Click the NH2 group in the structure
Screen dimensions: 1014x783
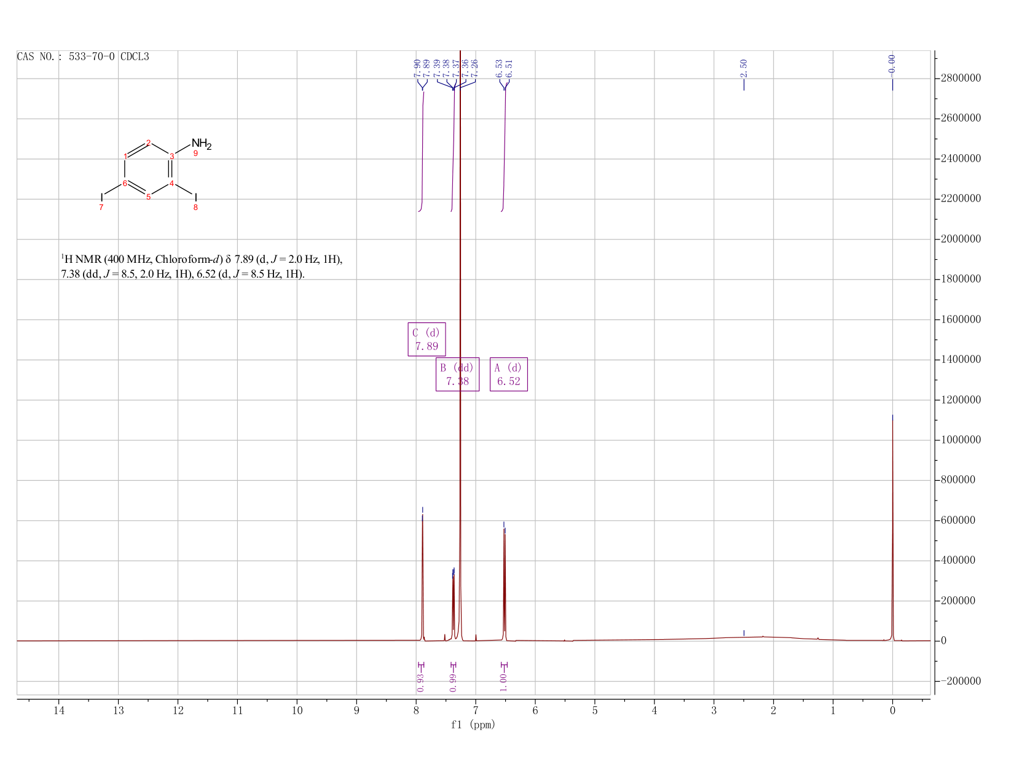[201, 145]
